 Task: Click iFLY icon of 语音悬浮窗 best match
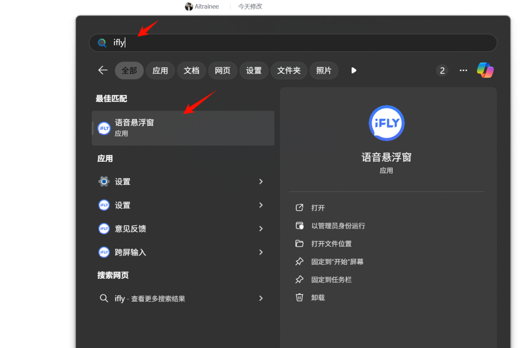click(104, 128)
